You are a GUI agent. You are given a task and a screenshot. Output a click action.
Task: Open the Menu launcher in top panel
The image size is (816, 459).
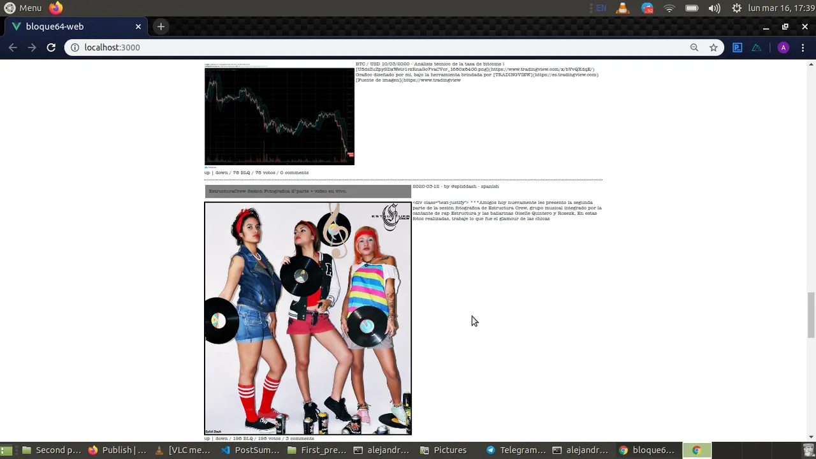point(23,8)
